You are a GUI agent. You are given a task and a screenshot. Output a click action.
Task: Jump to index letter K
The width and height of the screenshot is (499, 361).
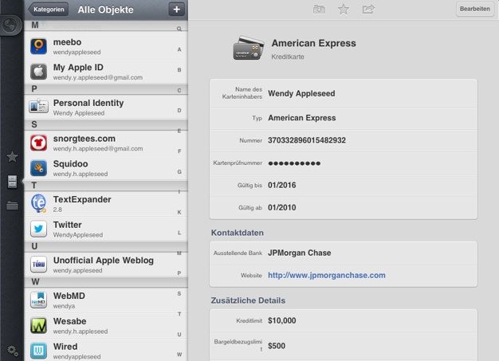coord(179,212)
